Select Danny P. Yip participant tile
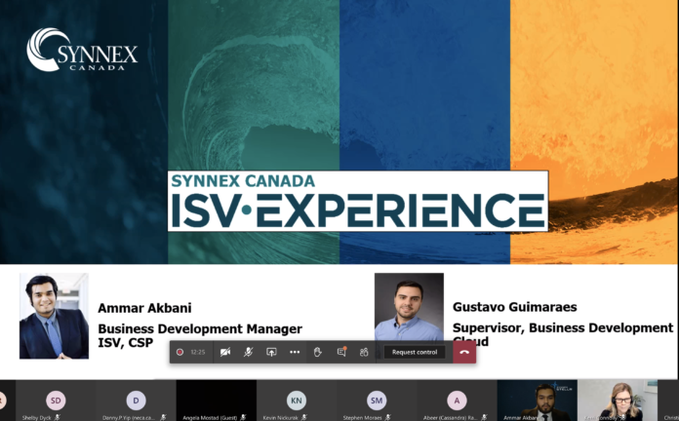Image resolution: width=679 pixels, height=421 pixels. click(136, 401)
